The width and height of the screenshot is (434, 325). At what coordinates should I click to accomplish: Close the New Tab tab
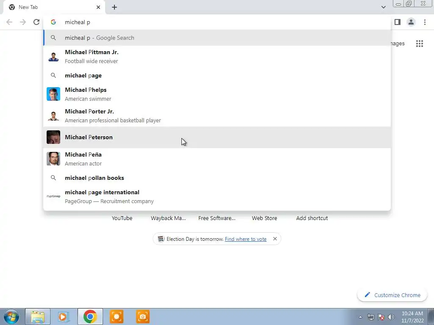(x=98, y=7)
